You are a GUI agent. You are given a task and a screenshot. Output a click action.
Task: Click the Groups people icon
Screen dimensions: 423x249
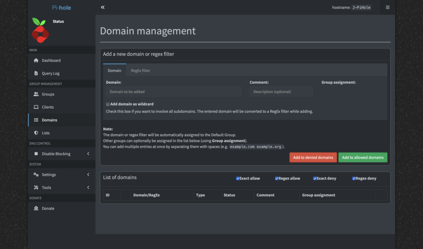[x=36, y=94]
